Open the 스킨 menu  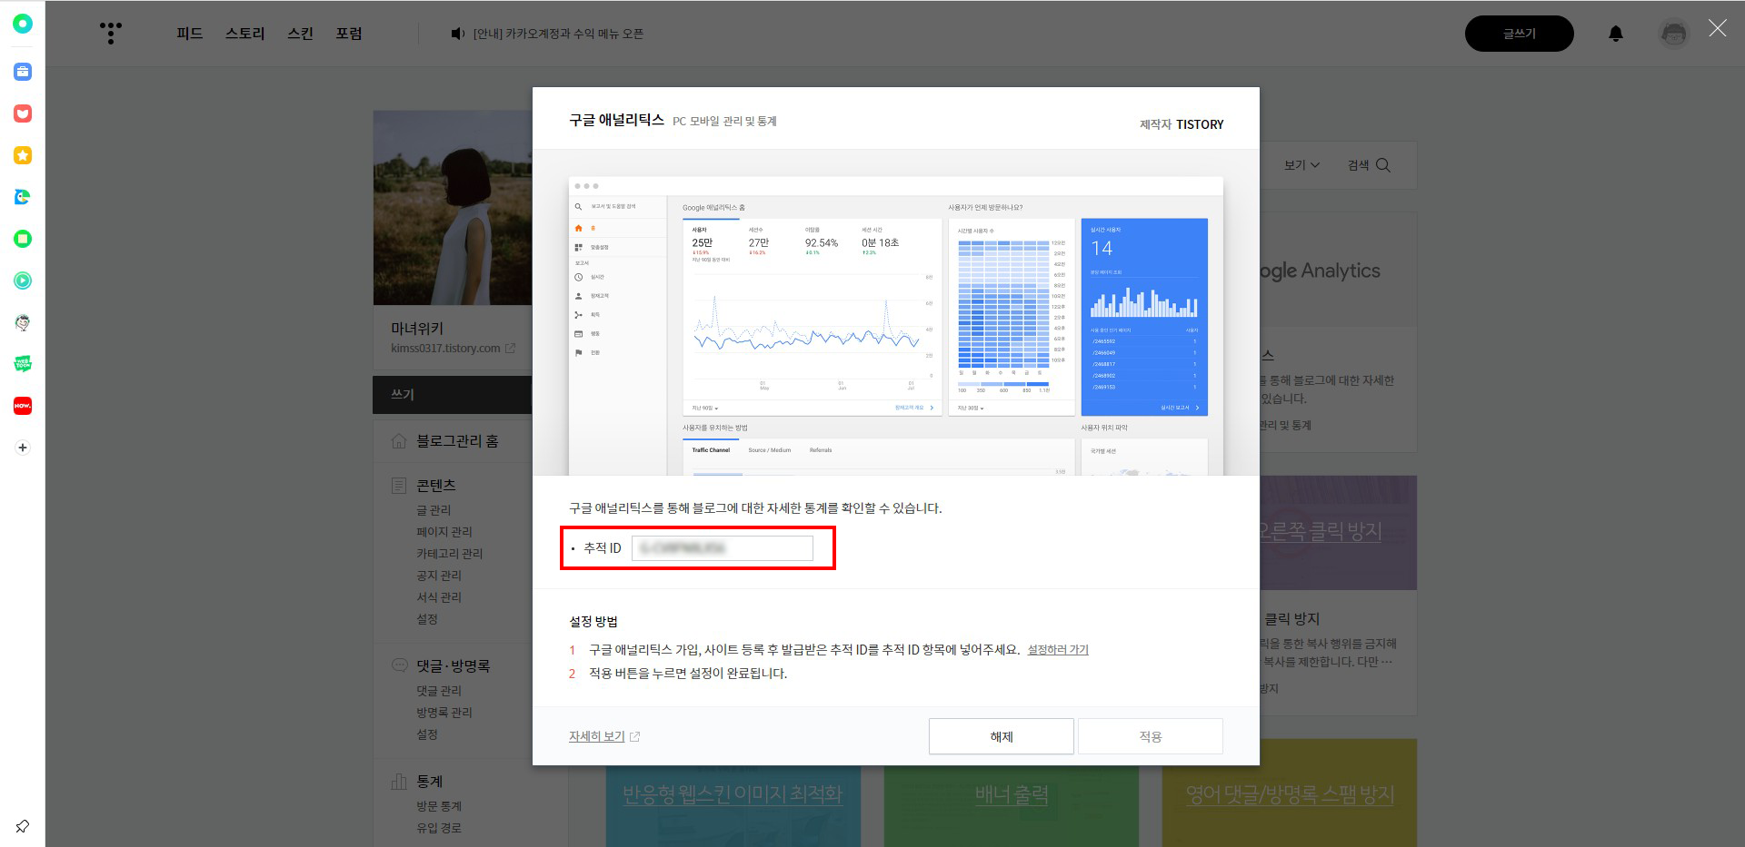pos(301,34)
